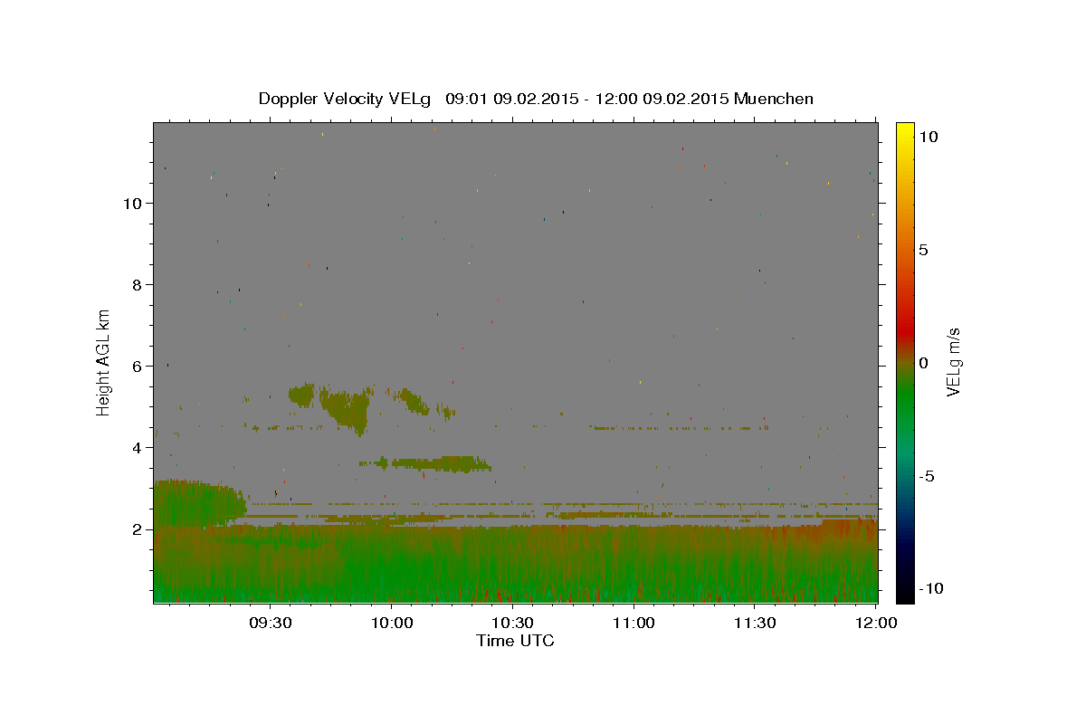Screen dimensions: 1086x724
Task: Click the height tick label 4
Action: (x=138, y=447)
